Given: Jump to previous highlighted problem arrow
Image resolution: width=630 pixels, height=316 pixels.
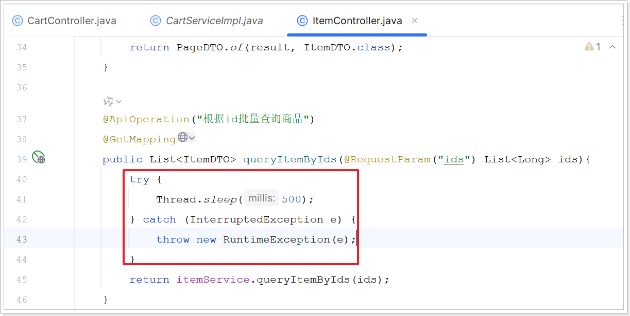Looking at the screenshot, I should coord(612,47).
